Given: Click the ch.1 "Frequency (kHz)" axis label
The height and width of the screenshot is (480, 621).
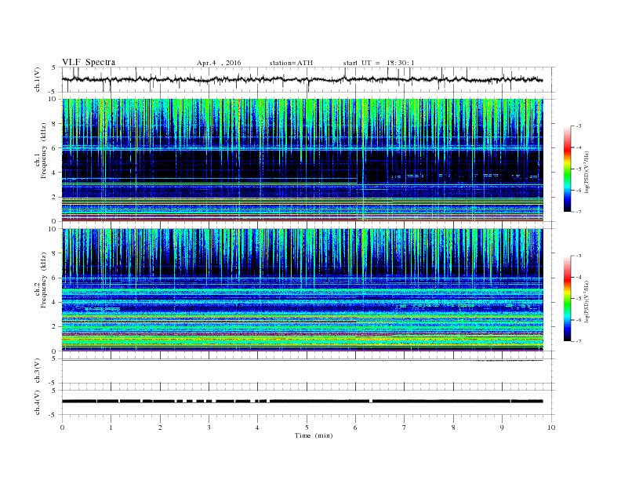Looking at the screenshot, I should [43, 151].
